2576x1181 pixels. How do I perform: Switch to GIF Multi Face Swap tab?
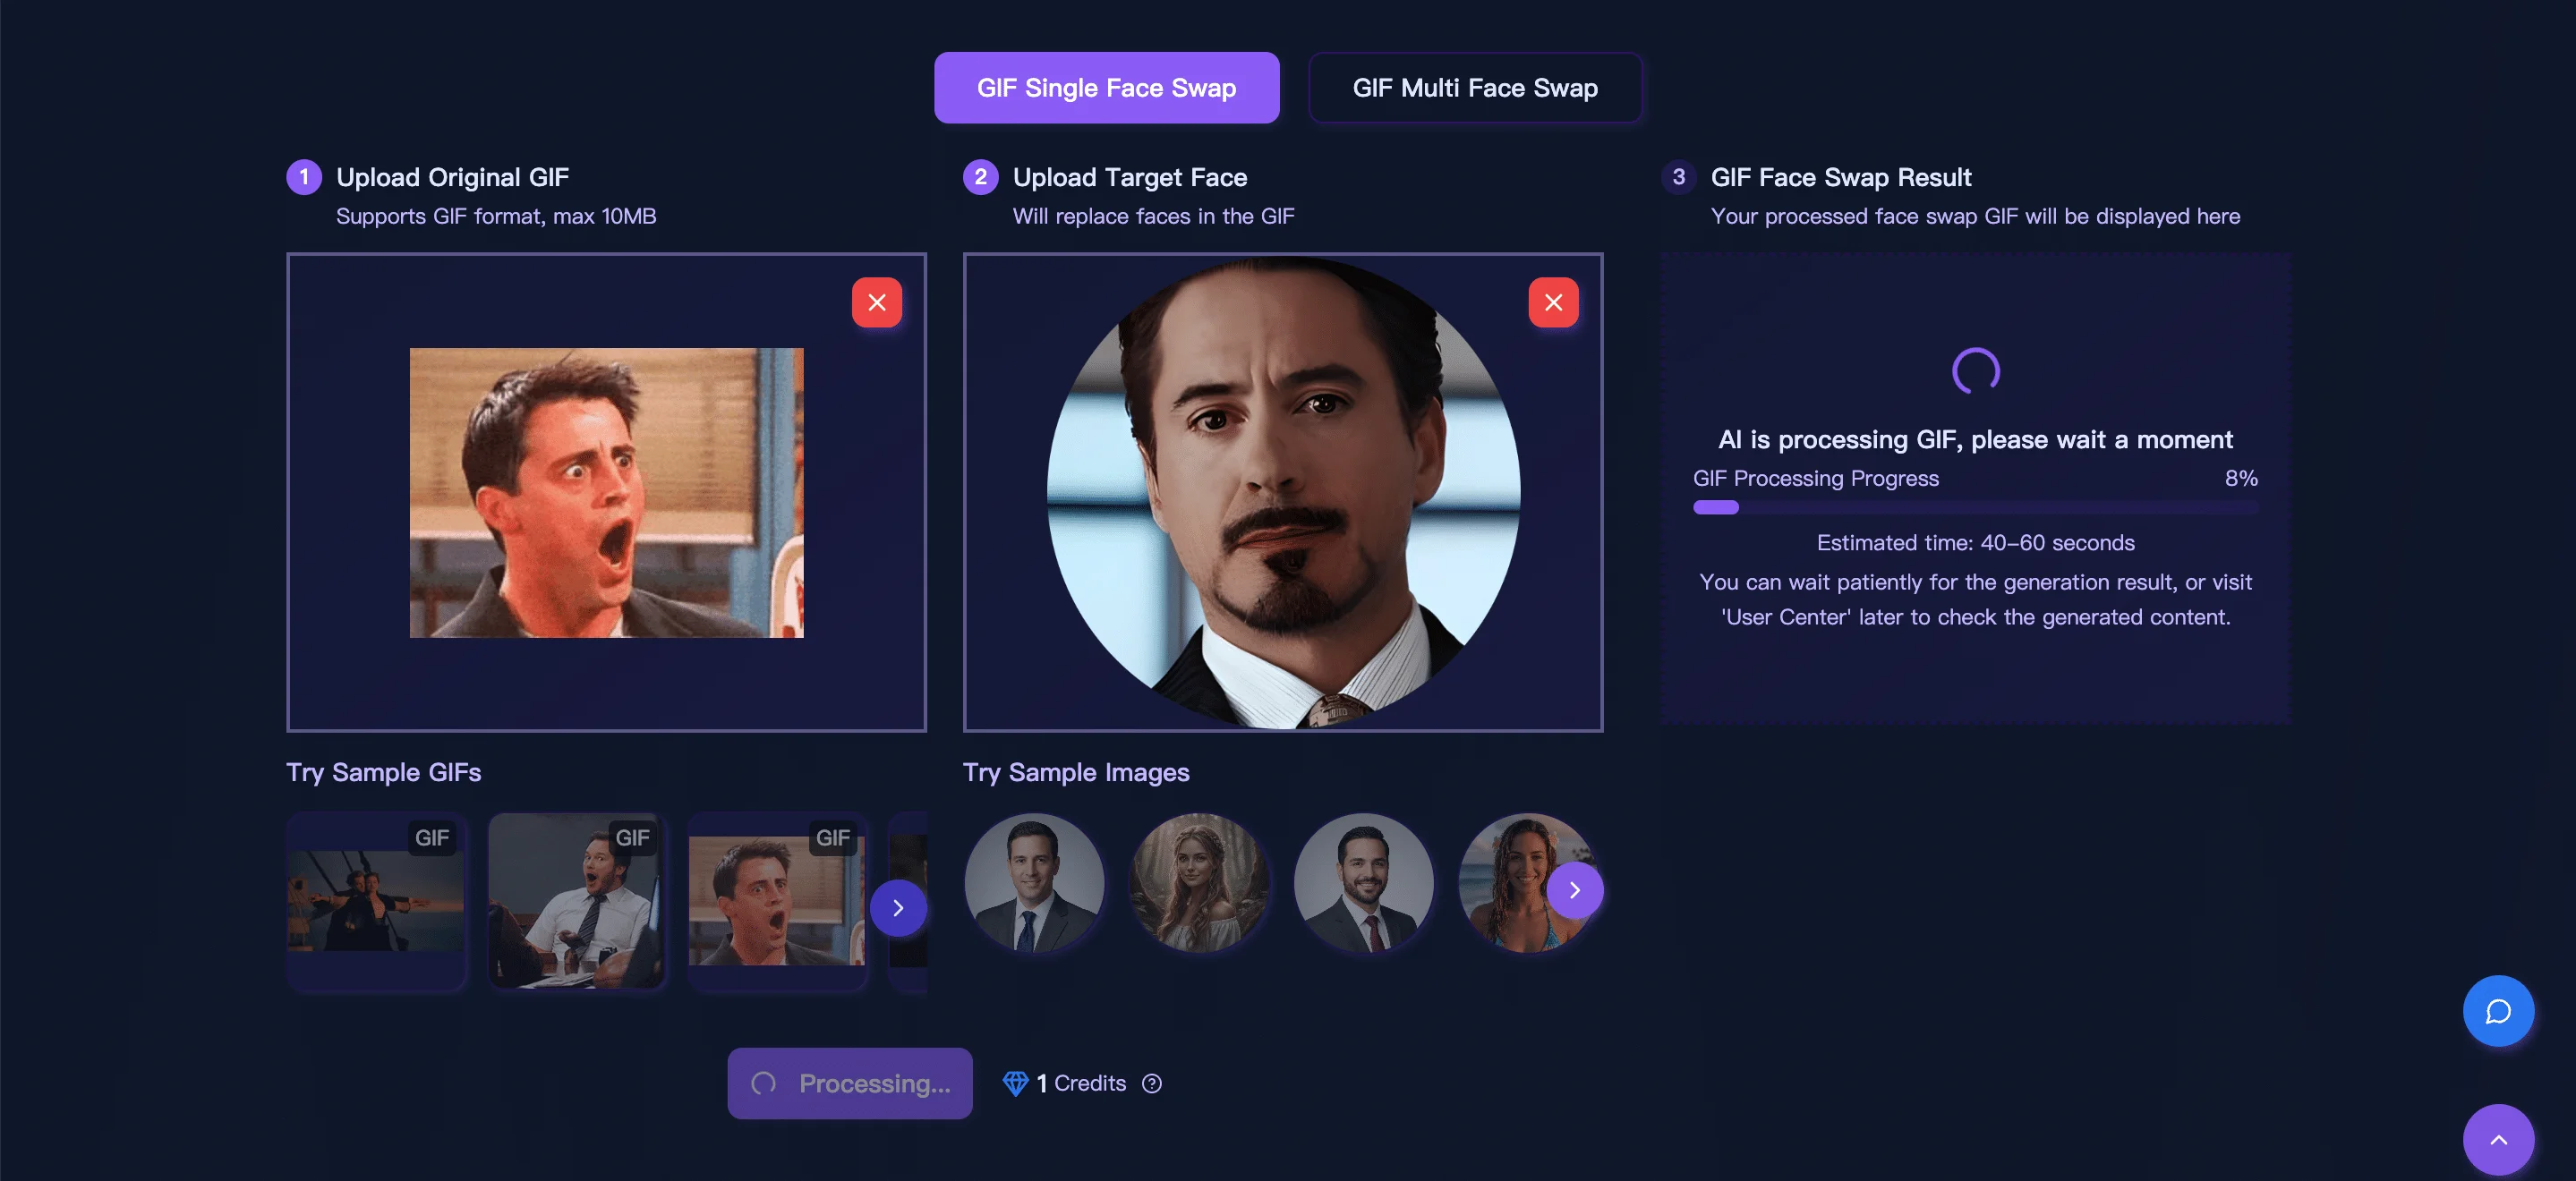click(1474, 88)
